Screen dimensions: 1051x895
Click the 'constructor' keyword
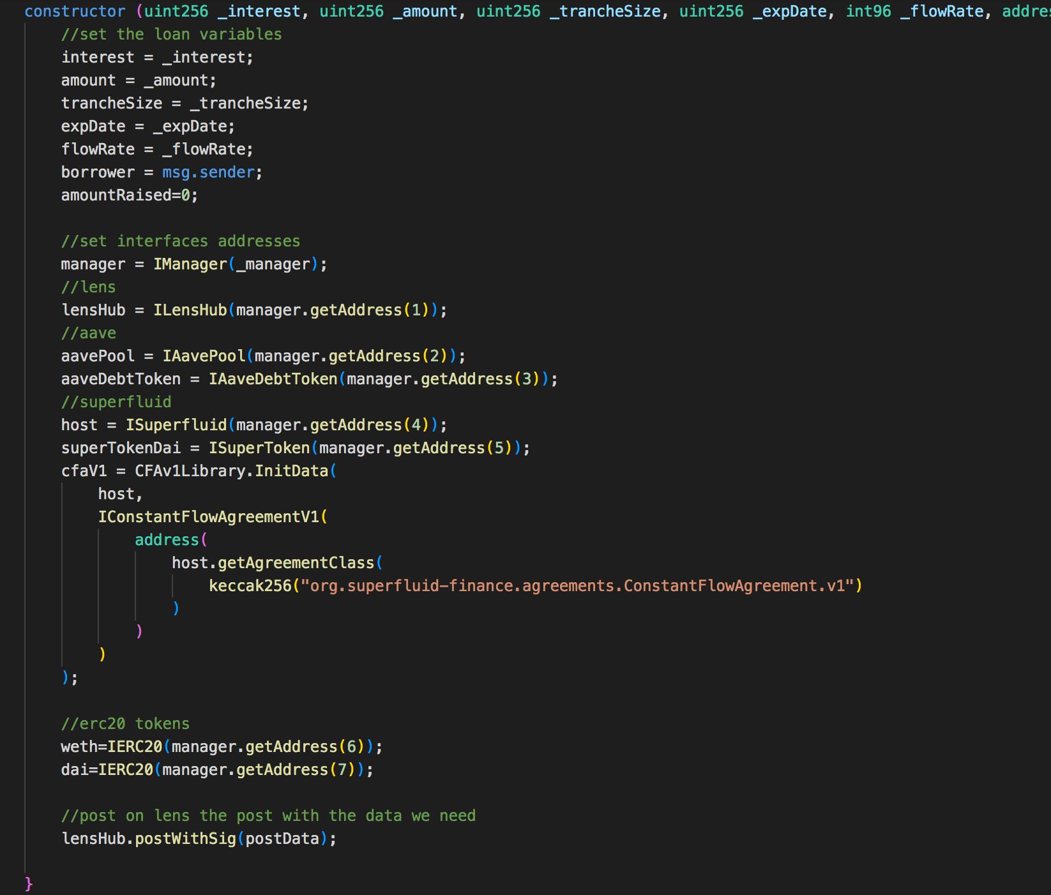[75, 11]
